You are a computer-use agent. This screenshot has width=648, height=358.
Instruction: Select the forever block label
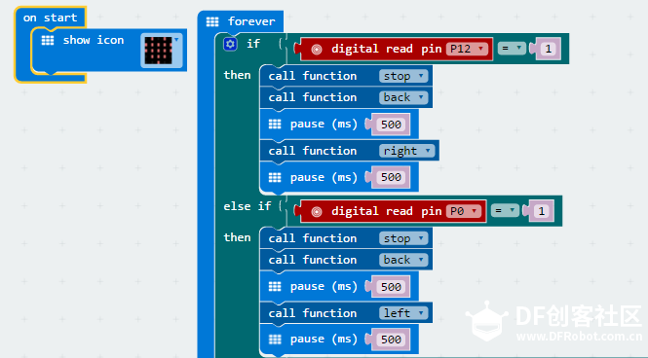251,21
